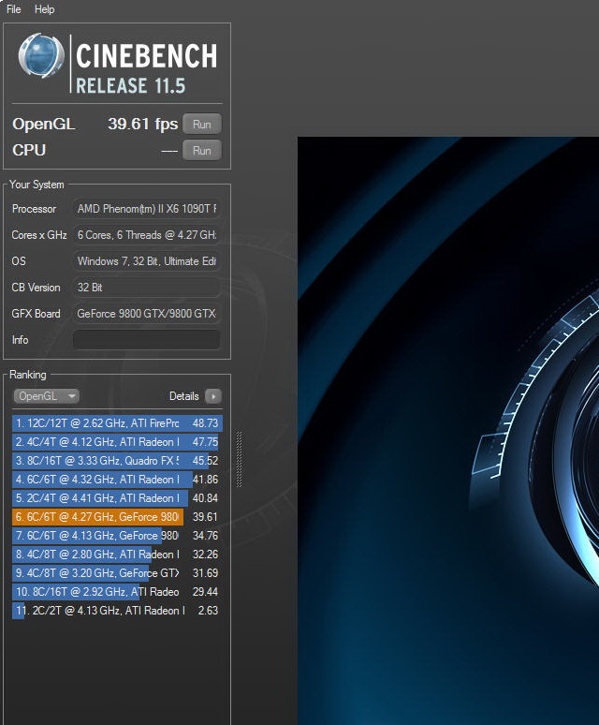This screenshot has width=599, height=725.
Task: Run the CPU benchmark
Action: pyautogui.click(x=202, y=150)
